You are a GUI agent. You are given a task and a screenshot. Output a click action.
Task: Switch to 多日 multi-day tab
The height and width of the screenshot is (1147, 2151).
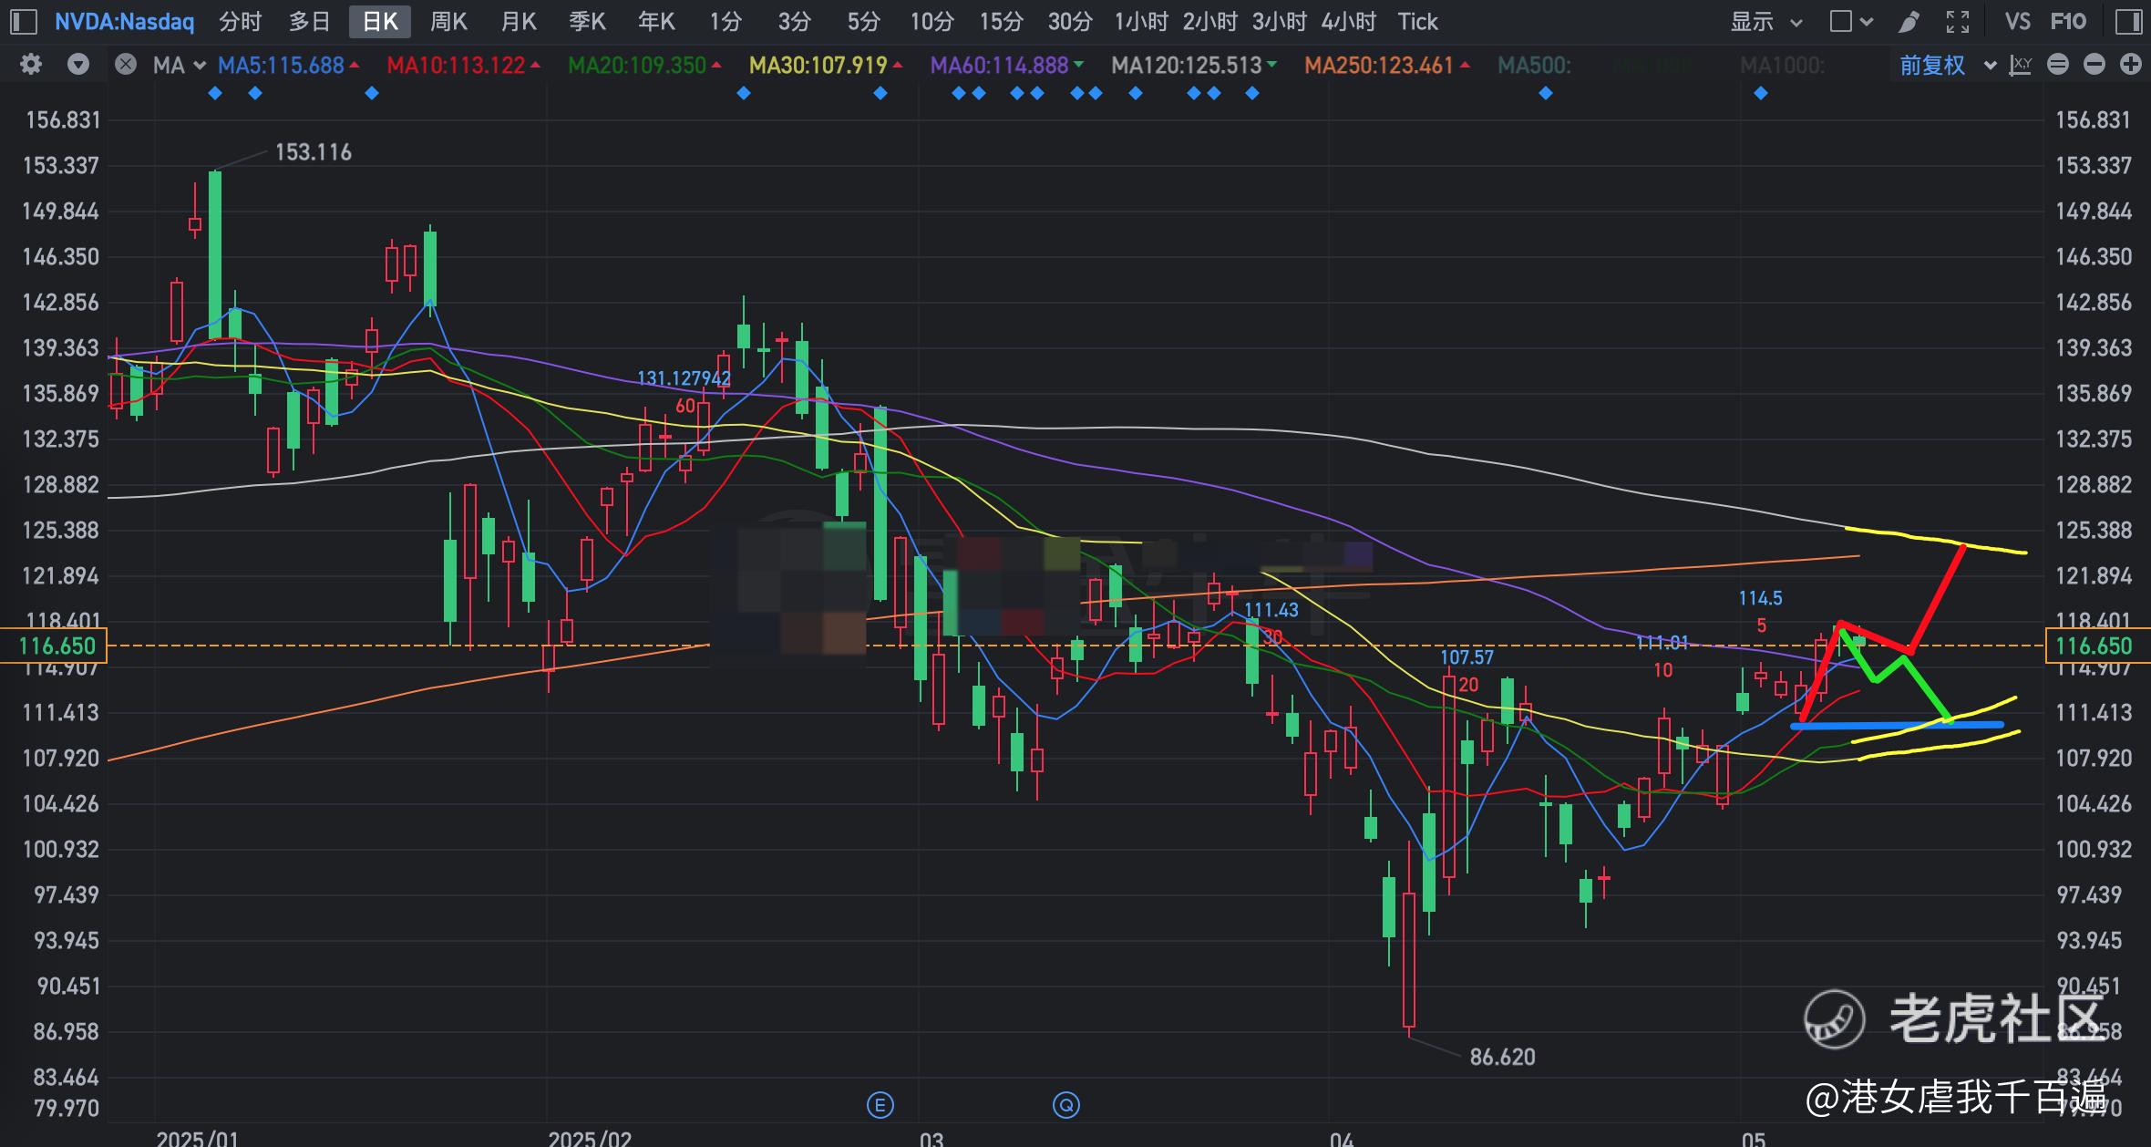click(x=310, y=21)
